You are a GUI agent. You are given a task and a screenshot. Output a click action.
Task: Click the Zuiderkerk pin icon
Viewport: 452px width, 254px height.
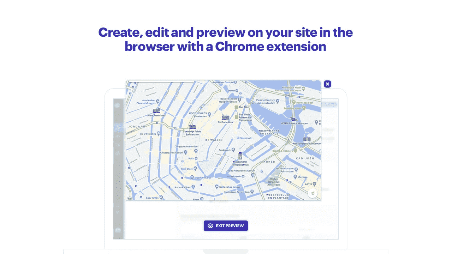pyautogui.click(x=233, y=150)
